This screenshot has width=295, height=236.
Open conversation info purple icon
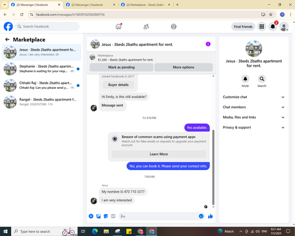point(208,44)
